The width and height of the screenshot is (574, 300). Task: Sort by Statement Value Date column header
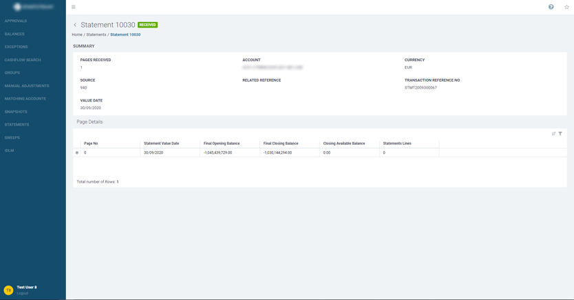[161, 143]
